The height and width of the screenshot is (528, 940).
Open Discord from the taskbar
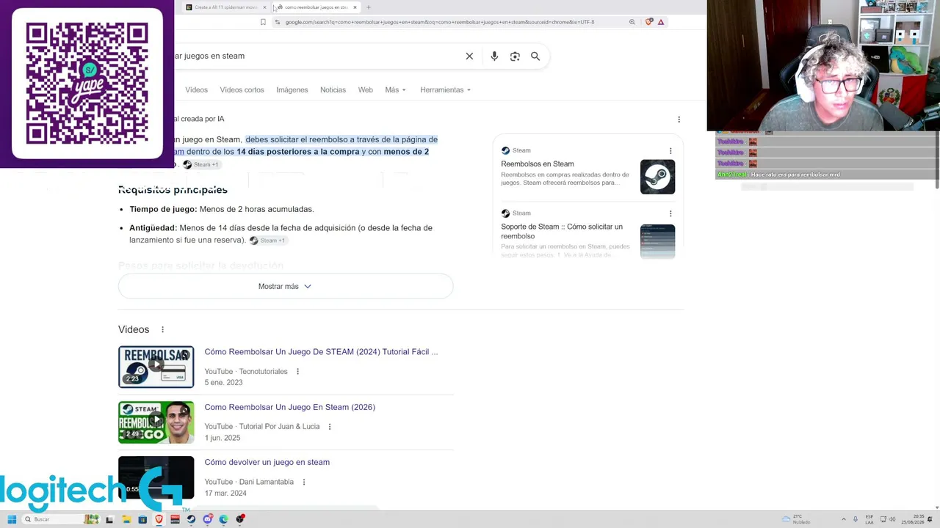(x=208, y=519)
